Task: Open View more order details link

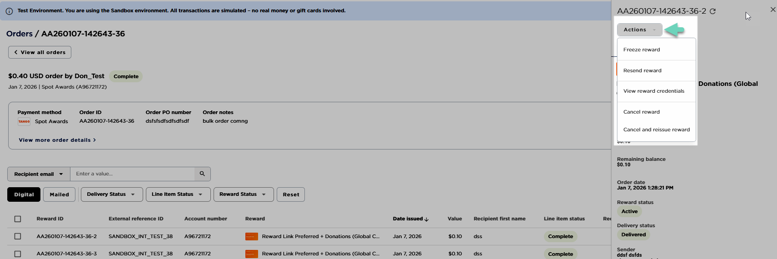Action: tap(57, 140)
